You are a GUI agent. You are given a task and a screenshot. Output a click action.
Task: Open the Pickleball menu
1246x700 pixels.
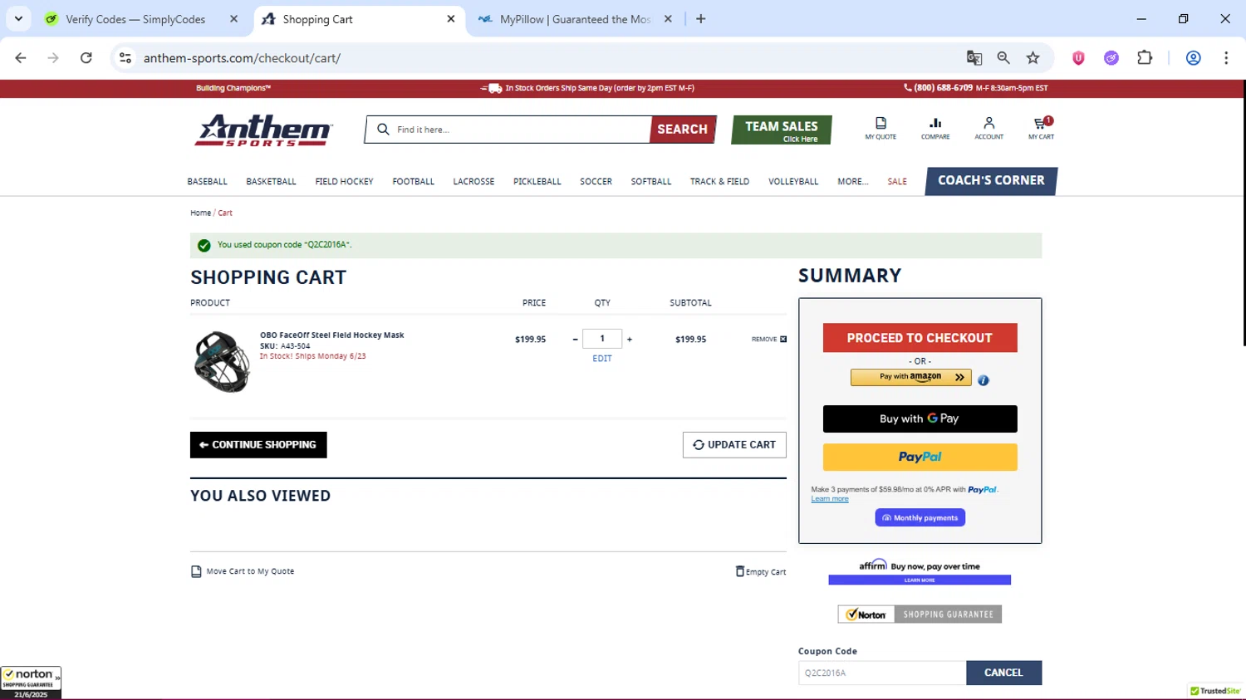pyautogui.click(x=537, y=182)
